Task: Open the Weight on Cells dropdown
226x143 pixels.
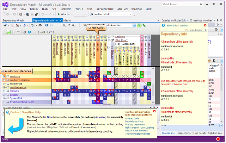Action: click(x=134, y=25)
